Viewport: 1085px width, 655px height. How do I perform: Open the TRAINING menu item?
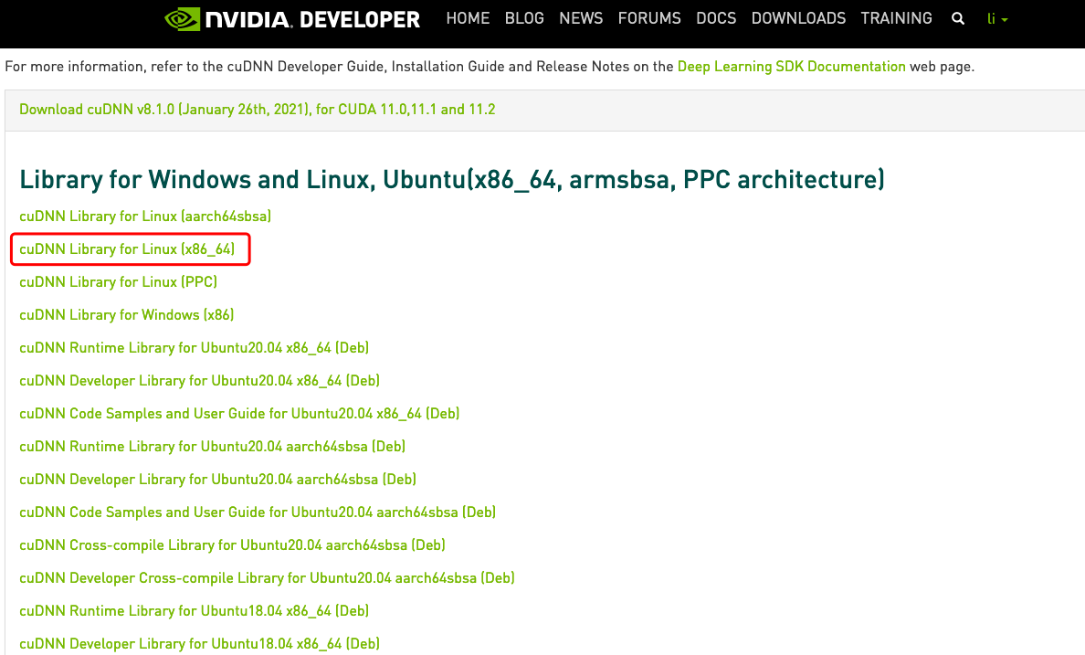pyautogui.click(x=896, y=18)
